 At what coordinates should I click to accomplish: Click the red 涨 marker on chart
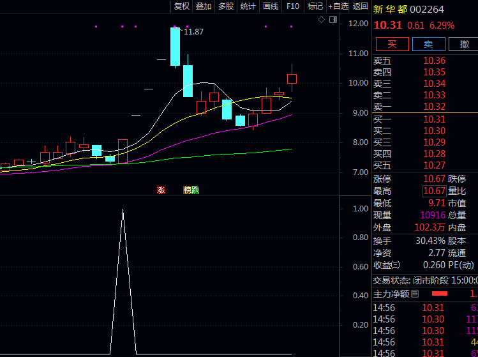tap(161, 190)
